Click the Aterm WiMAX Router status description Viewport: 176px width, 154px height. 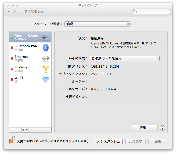click(123, 45)
